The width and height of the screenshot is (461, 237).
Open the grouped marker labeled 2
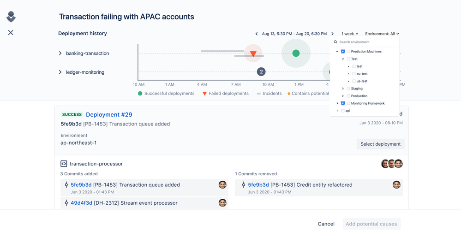tap(261, 71)
